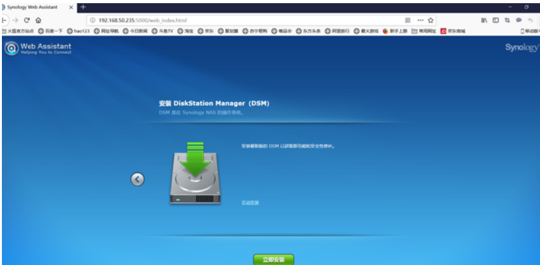Screen dimensions: 540x265
Task: Click the site information icon in address bar
Action: [x=92, y=20]
